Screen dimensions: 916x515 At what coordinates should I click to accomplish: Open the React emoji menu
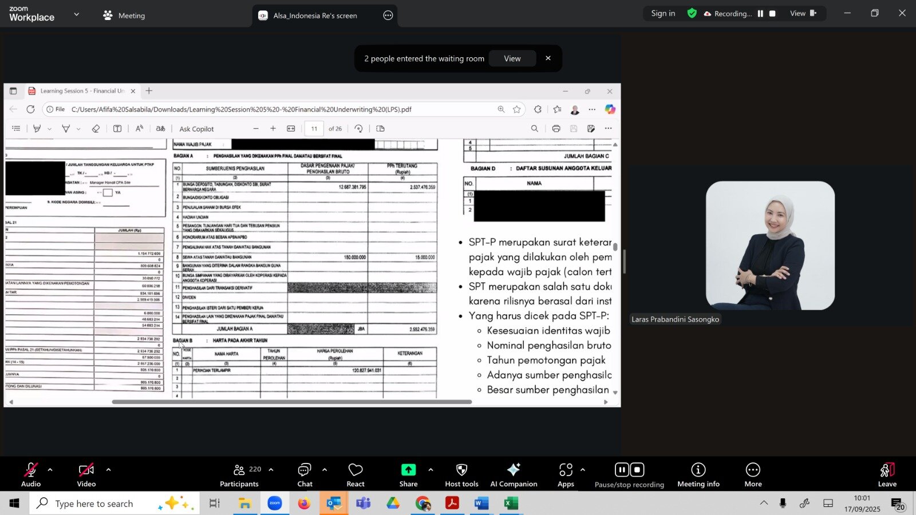point(356,475)
